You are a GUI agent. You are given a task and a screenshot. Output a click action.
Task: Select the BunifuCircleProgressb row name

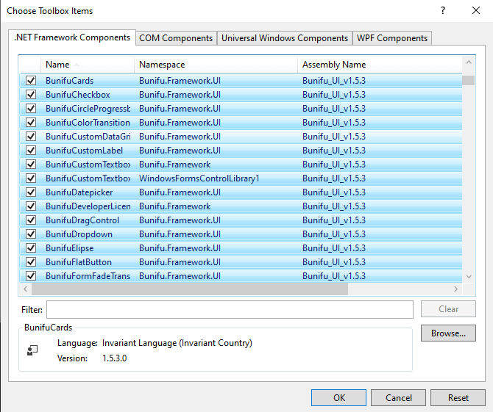[88, 109]
